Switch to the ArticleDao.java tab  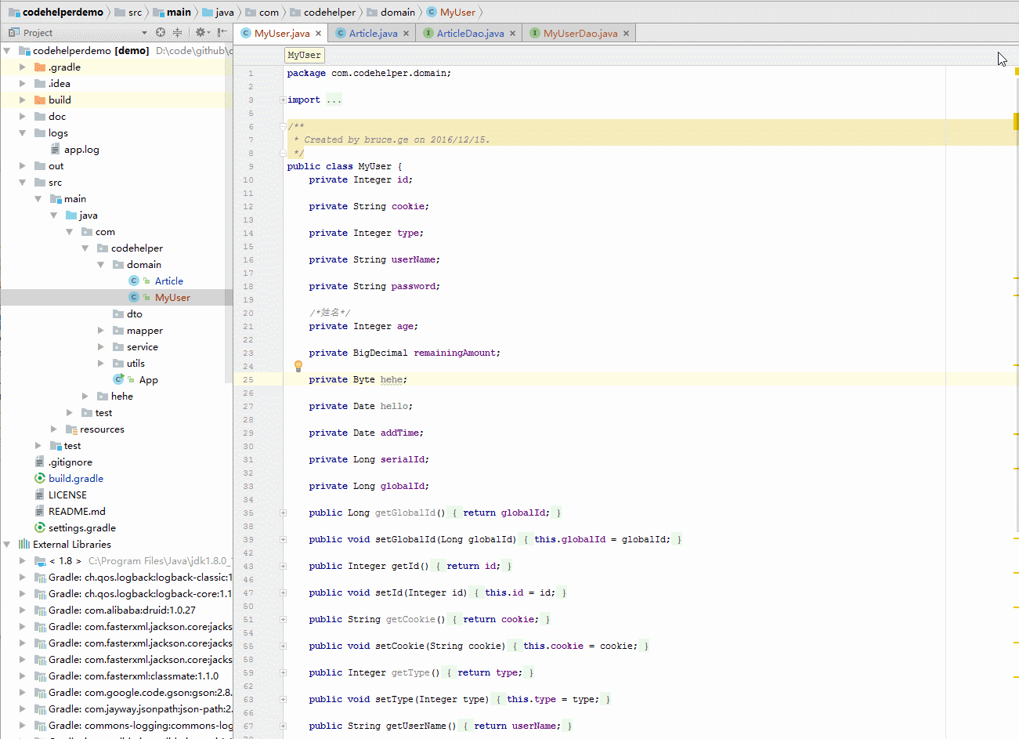pyautogui.click(x=470, y=33)
